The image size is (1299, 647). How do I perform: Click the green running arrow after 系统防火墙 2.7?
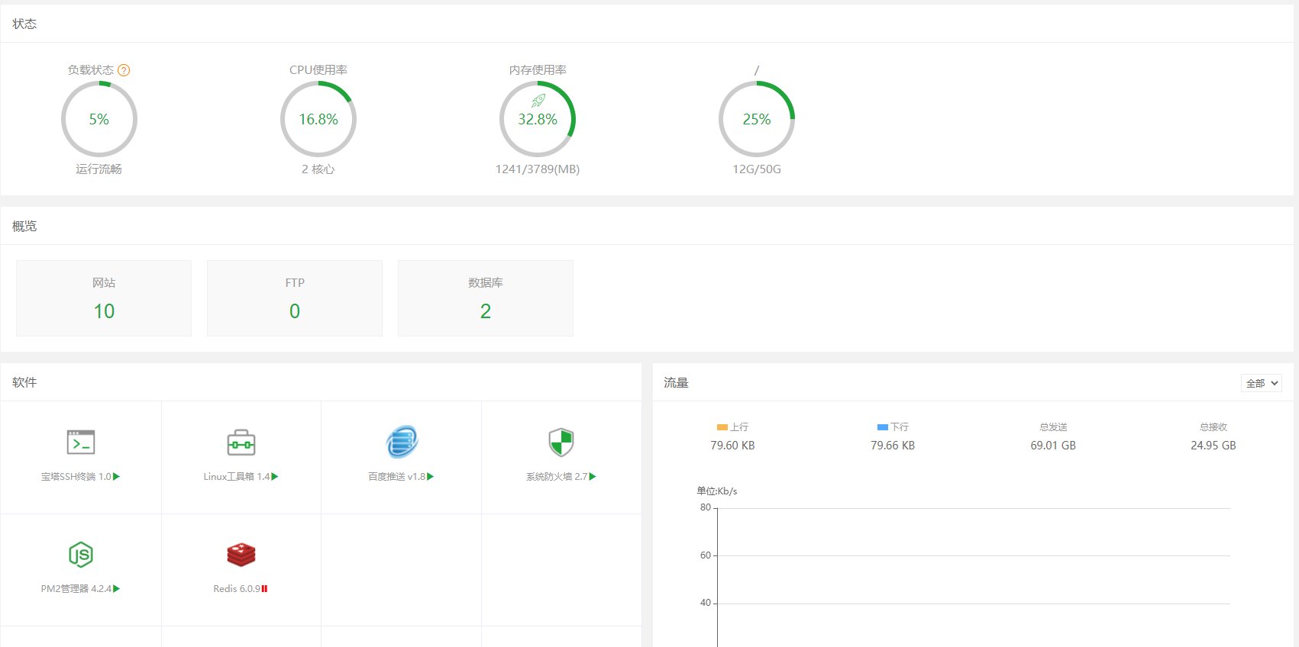pos(593,477)
